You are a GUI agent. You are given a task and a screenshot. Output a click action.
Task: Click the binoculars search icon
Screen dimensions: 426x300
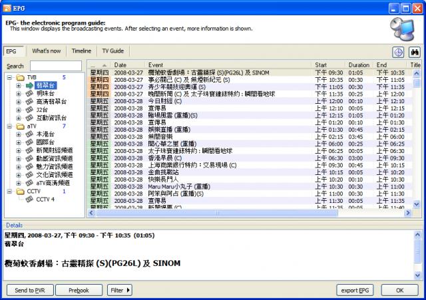point(414,52)
